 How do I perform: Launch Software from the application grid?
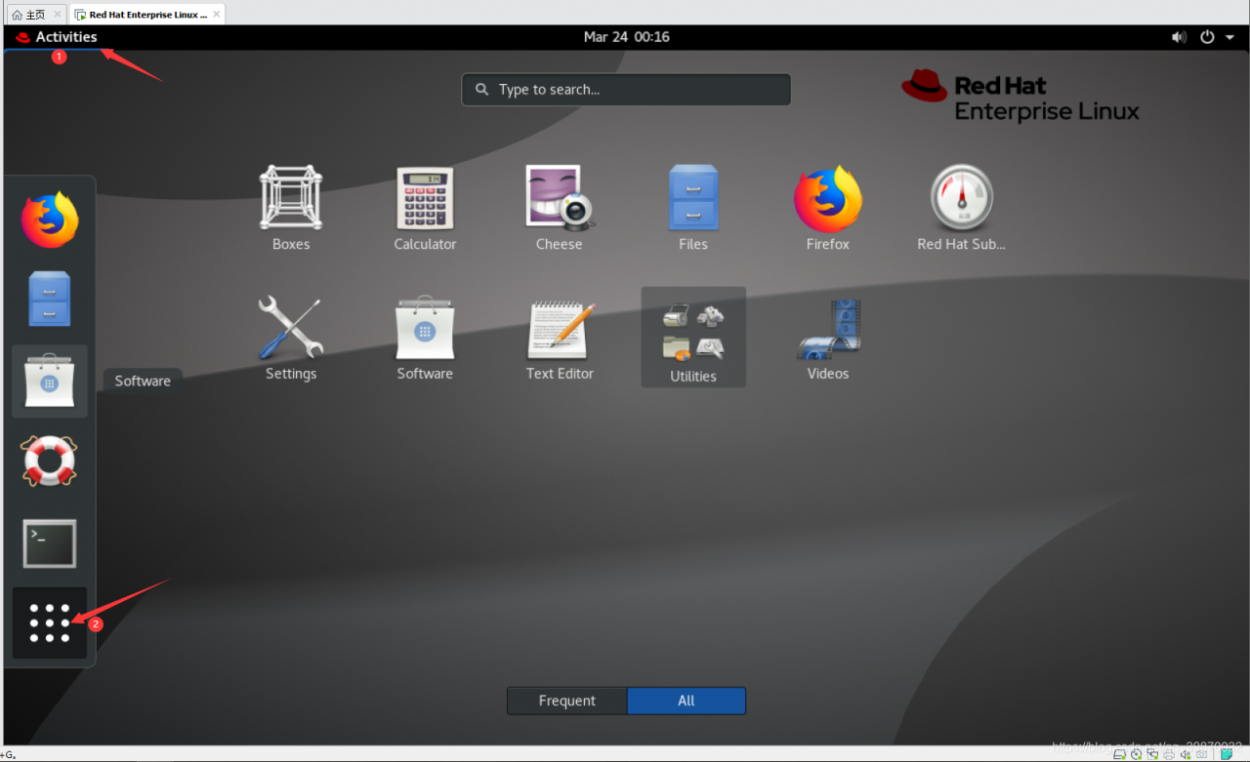(425, 338)
